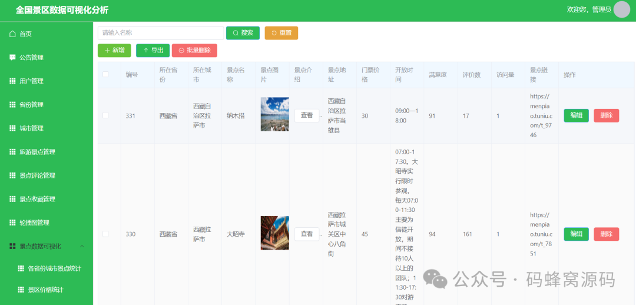Screen dimensions: 636x305
Task: Click the tuniu link t_9746
Action: click(x=541, y=115)
